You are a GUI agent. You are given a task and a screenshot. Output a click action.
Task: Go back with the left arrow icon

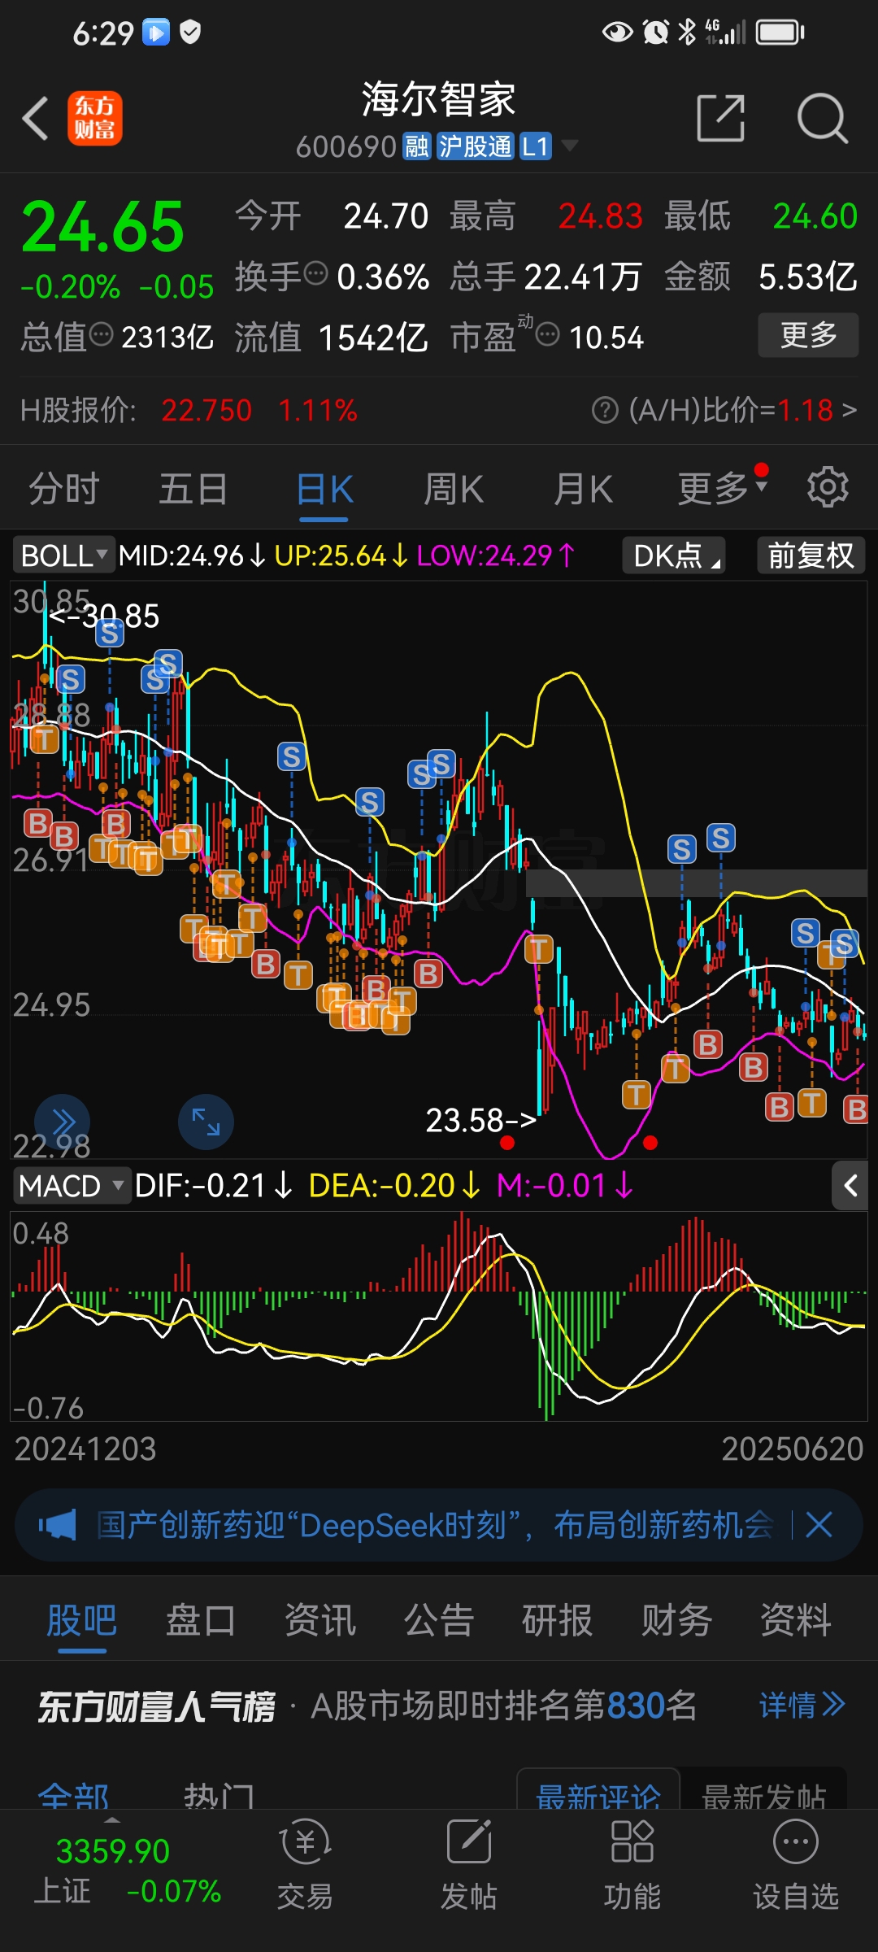36,119
